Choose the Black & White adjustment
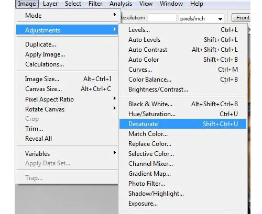The image size is (262, 214). (x=183, y=104)
